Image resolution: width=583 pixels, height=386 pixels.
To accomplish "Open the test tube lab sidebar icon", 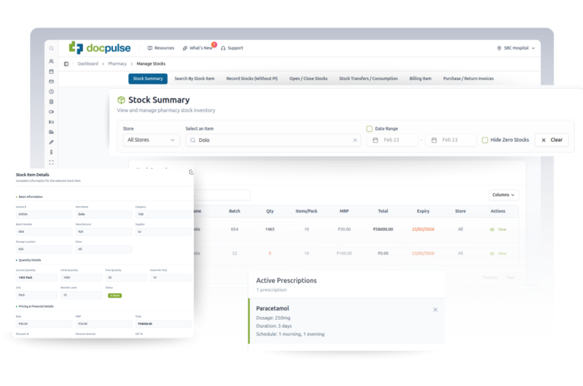I will click(x=51, y=152).
